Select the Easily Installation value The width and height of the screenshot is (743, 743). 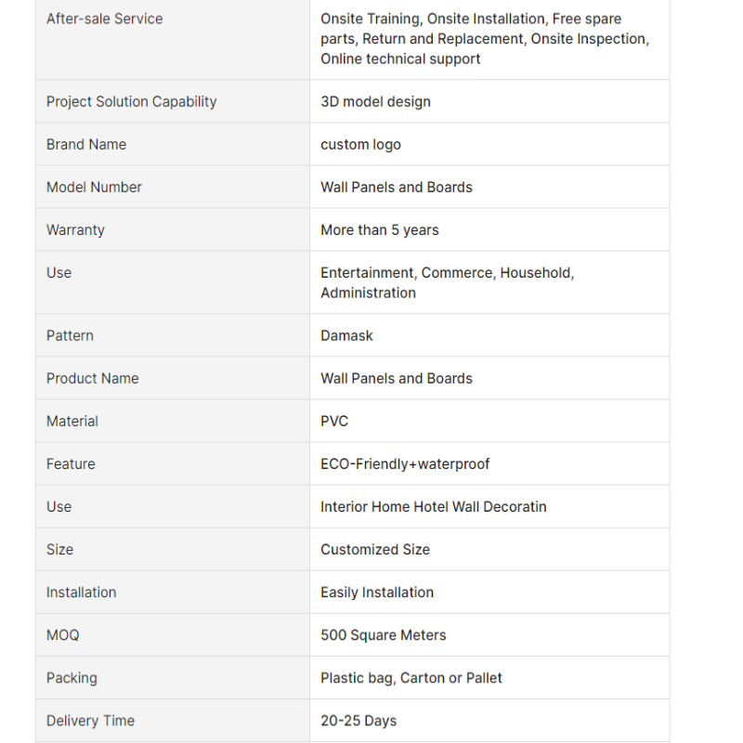(x=377, y=593)
